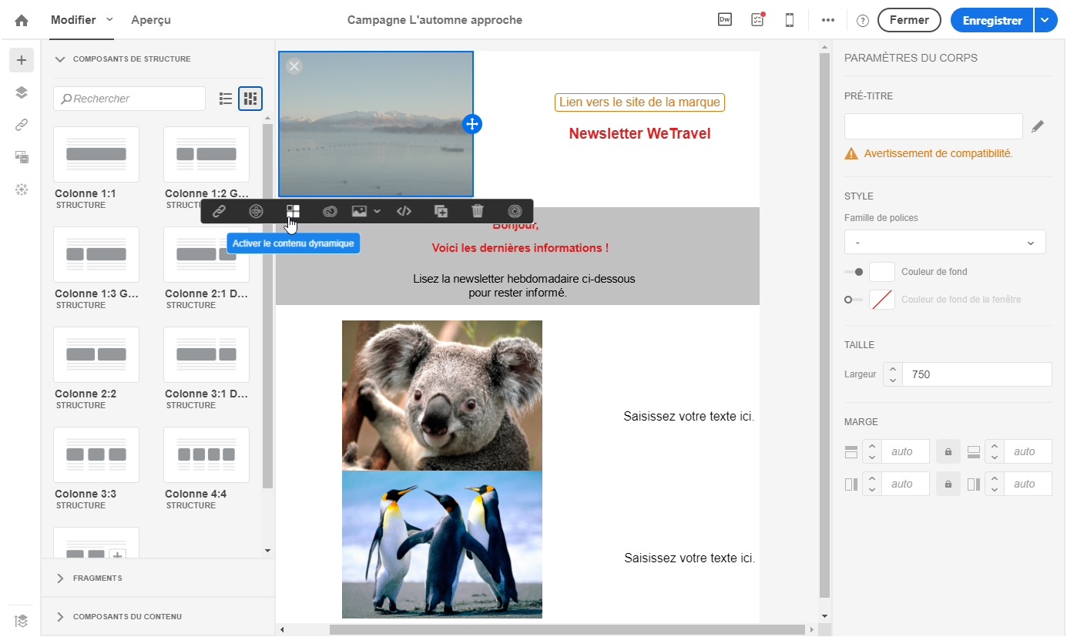Collapse the Composants de structure section
The image size is (1067, 637).
[61, 59]
